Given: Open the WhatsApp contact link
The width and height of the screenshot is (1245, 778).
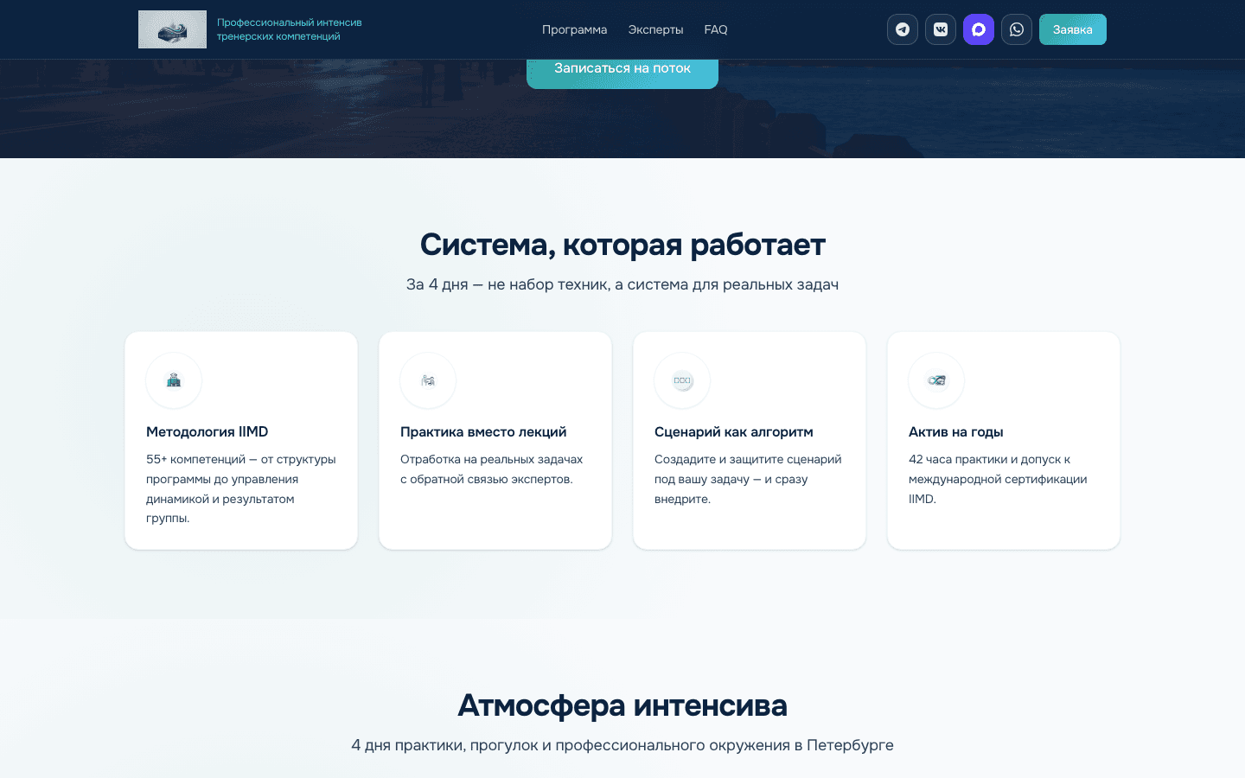Looking at the screenshot, I should point(1017,29).
